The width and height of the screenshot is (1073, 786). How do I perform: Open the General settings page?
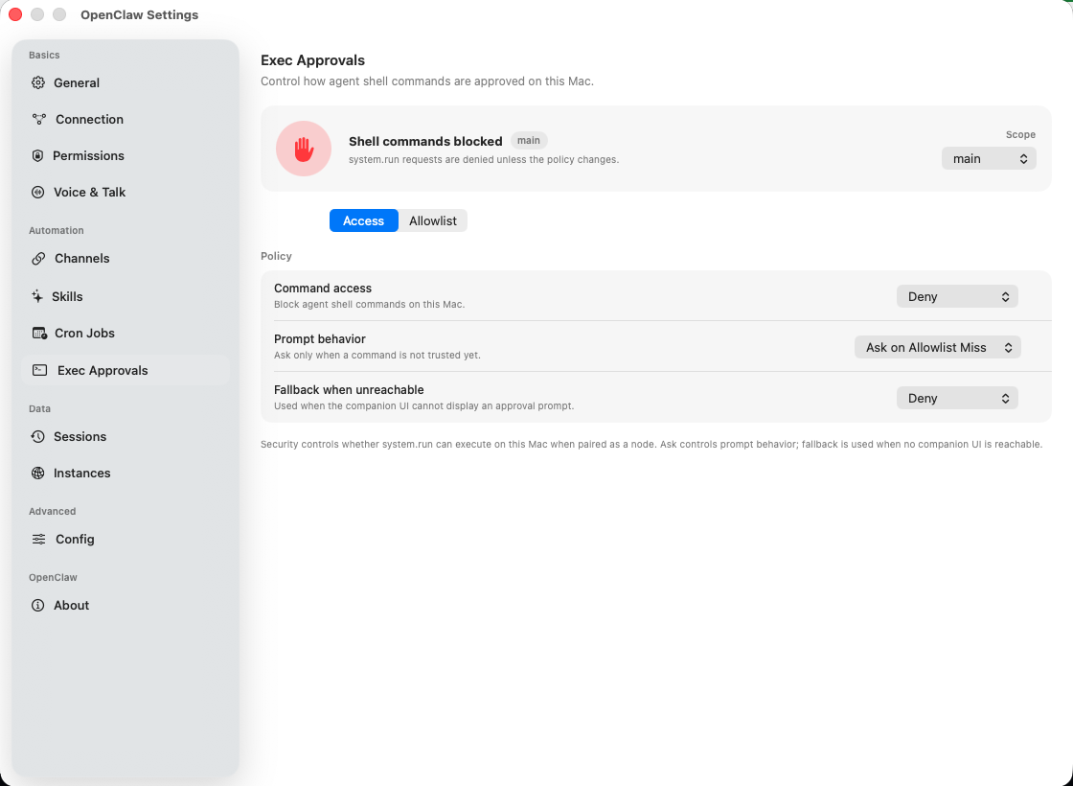(x=126, y=82)
